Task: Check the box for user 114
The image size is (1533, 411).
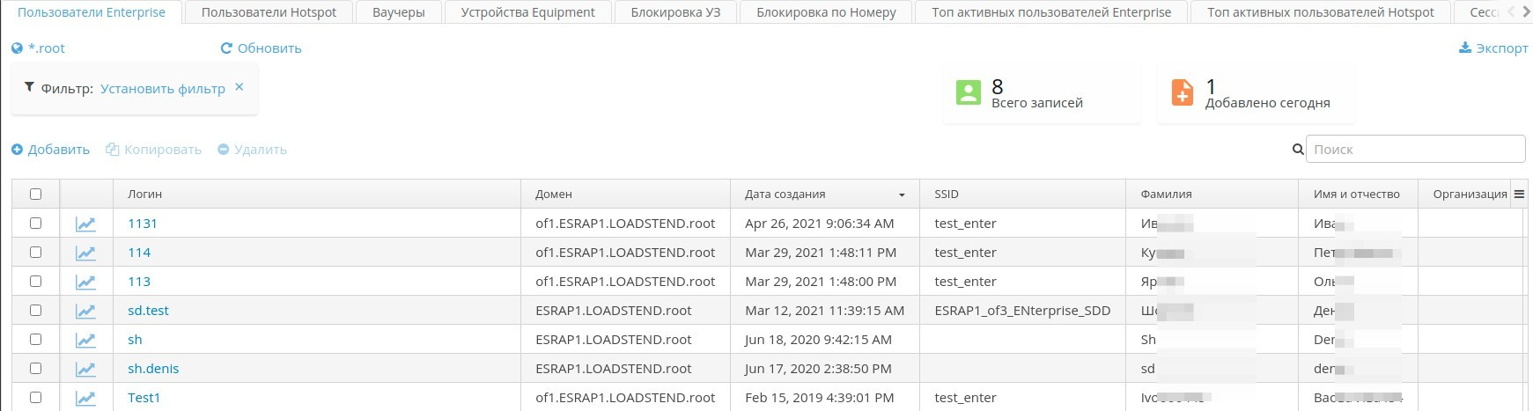Action: pyautogui.click(x=36, y=253)
